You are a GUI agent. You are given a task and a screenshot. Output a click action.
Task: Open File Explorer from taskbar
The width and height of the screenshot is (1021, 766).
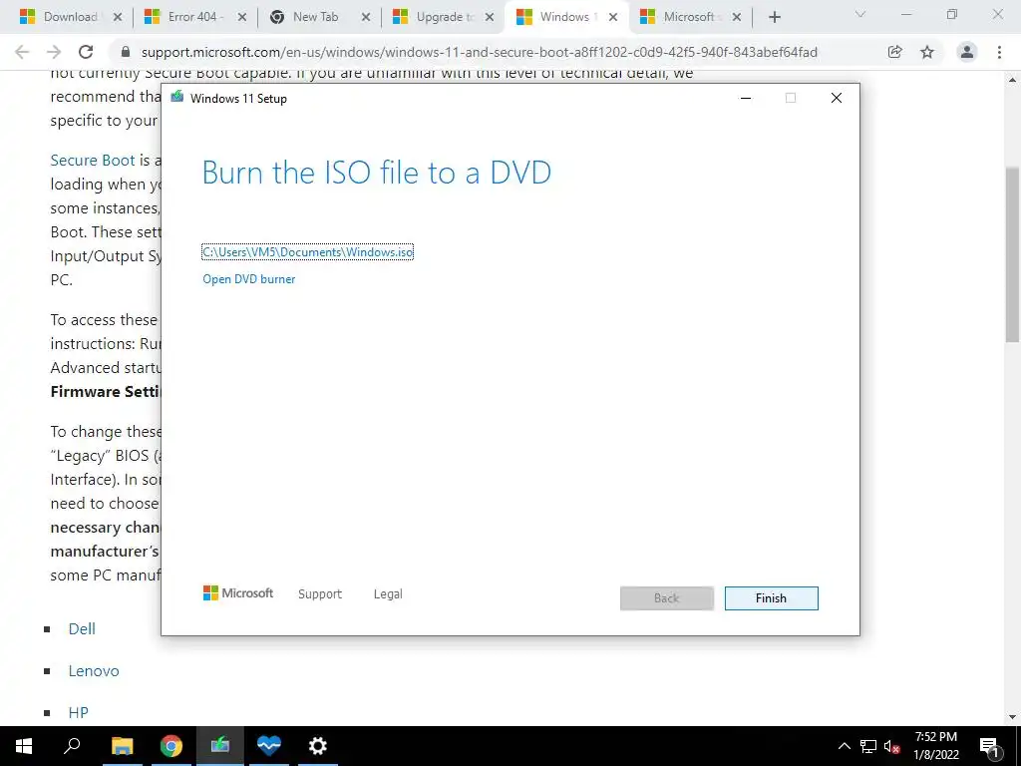tap(122, 746)
